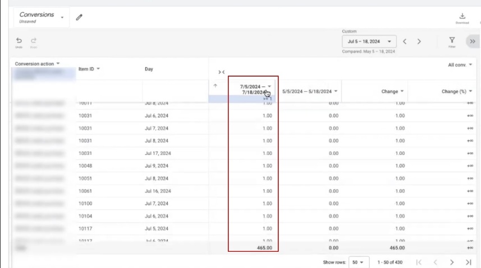Open the Filter funnel icon
This screenshot has height=268, width=481.
click(452, 41)
